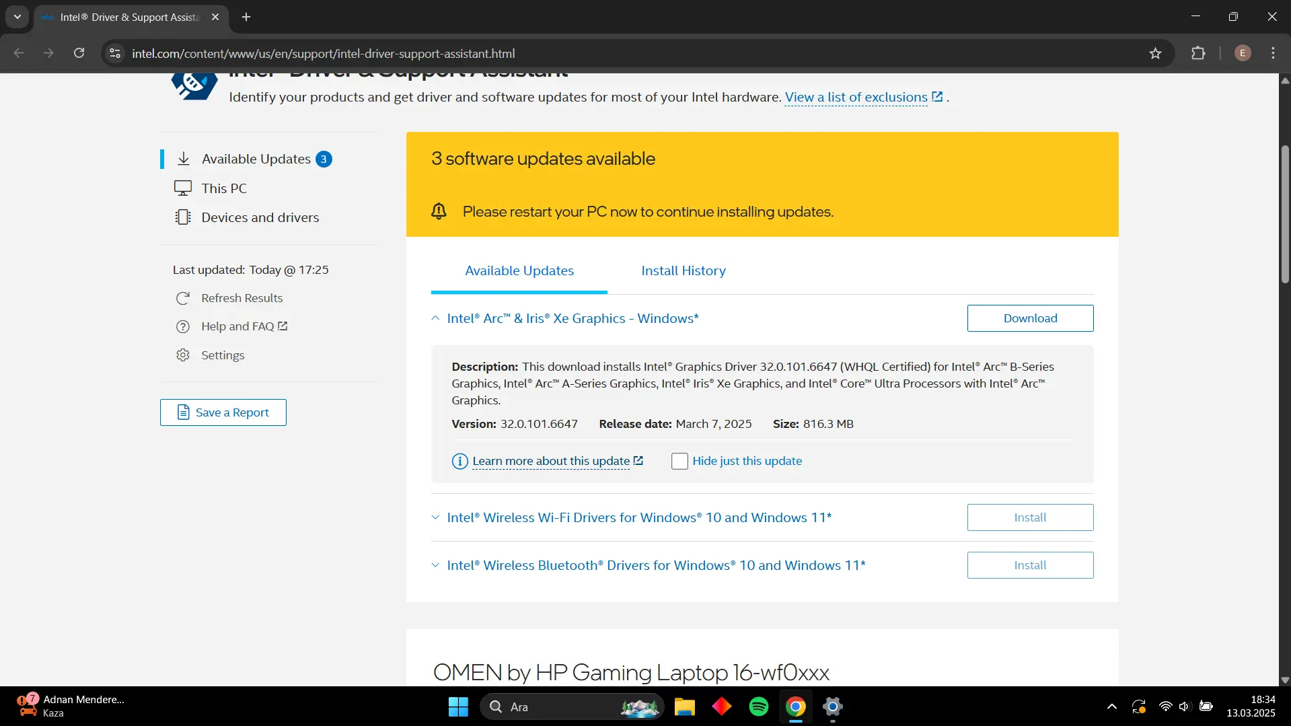The width and height of the screenshot is (1291, 726).
Task: Click the page vertical scrollbar thumb
Action: [x=1285, y=214]
